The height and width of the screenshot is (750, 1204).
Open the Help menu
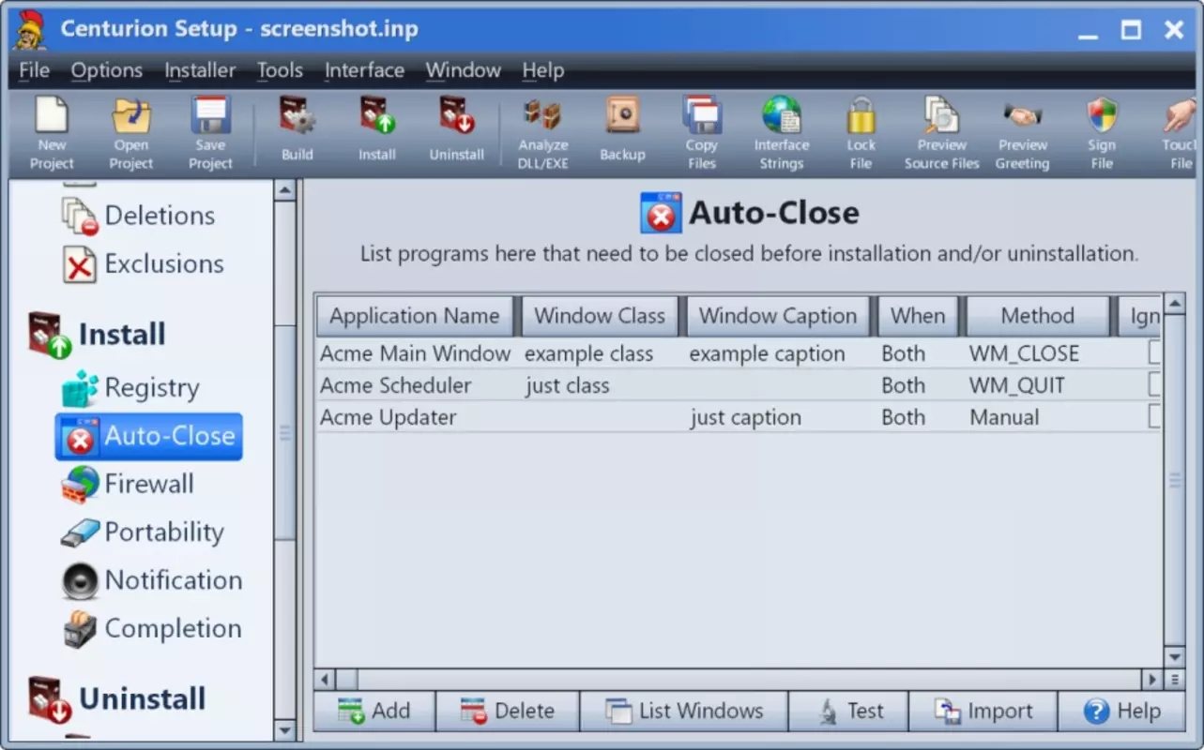pos(542,70)
